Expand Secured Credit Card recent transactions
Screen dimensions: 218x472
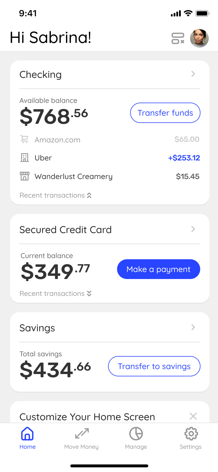[56, 294]
